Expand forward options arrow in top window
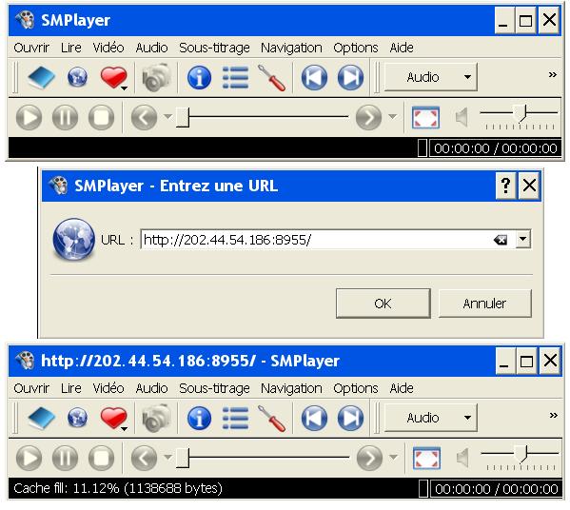This screenshot has height=510, width=570. click(x=392, y=116)
